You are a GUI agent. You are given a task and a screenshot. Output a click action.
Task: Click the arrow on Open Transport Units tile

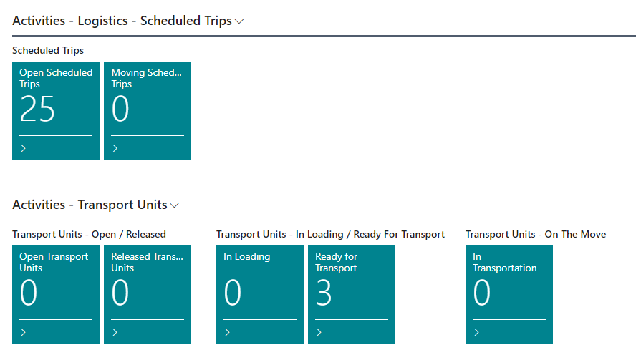click(x=24, y=332)
